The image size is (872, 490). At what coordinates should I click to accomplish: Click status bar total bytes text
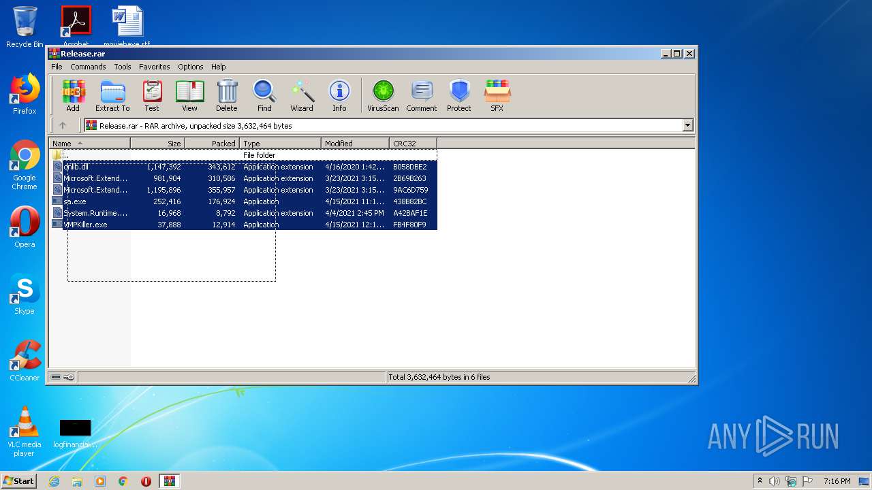click(x=439, y=377)
